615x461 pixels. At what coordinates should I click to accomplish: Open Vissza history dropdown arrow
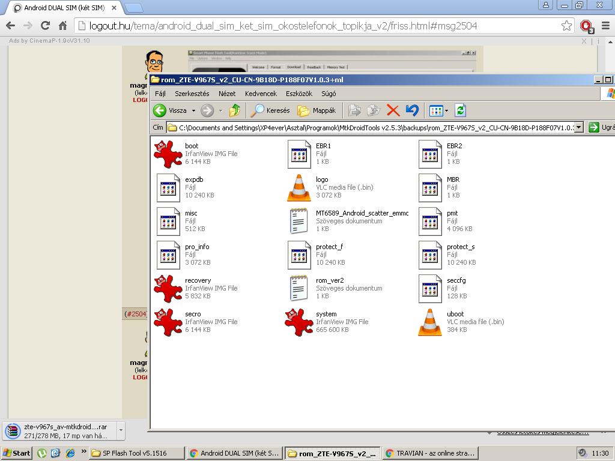pyautogui.click(x=193, y=111)
